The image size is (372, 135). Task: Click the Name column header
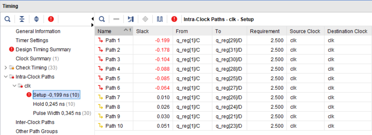(x=104, y=31)
